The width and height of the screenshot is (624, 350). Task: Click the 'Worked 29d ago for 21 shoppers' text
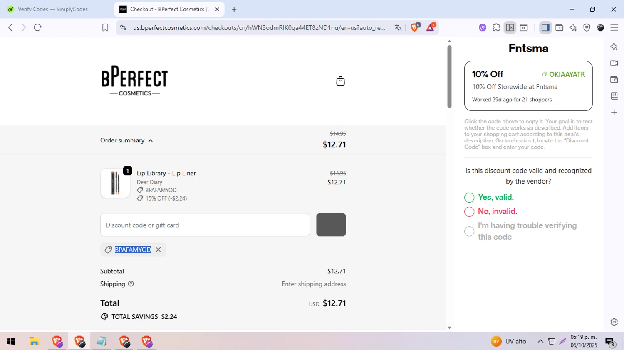(512, 100)
